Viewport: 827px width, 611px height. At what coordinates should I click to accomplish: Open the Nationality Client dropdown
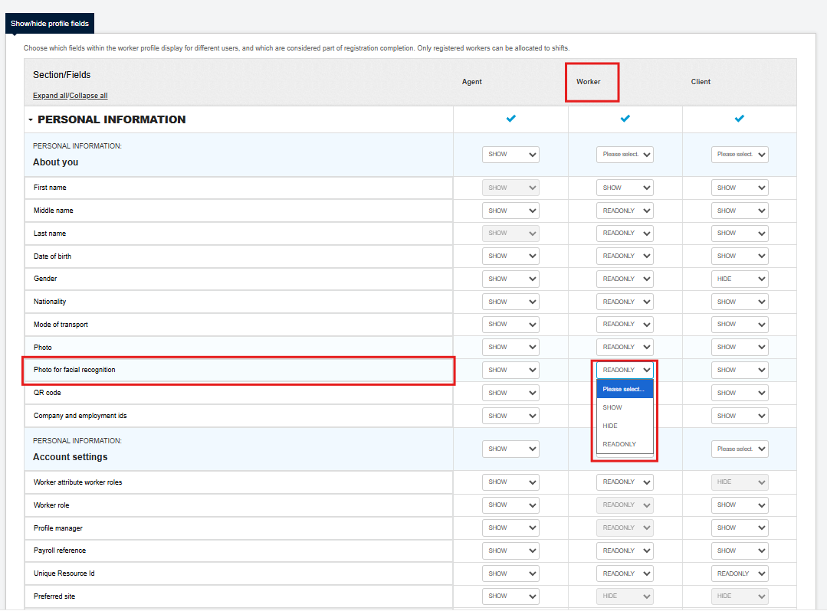[x=739, y=301]
